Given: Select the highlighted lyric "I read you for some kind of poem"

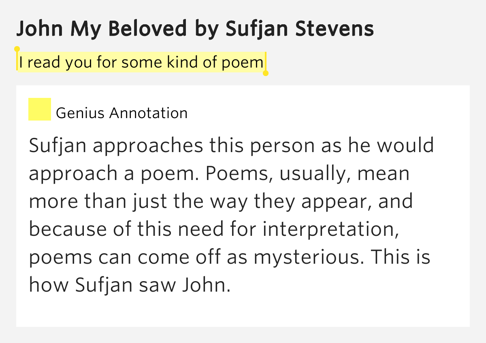Looking at the screenshot, I should coord(141,62).
